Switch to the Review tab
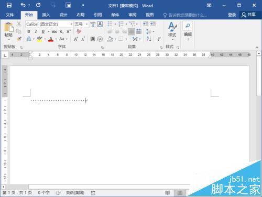 coord(133,15)
